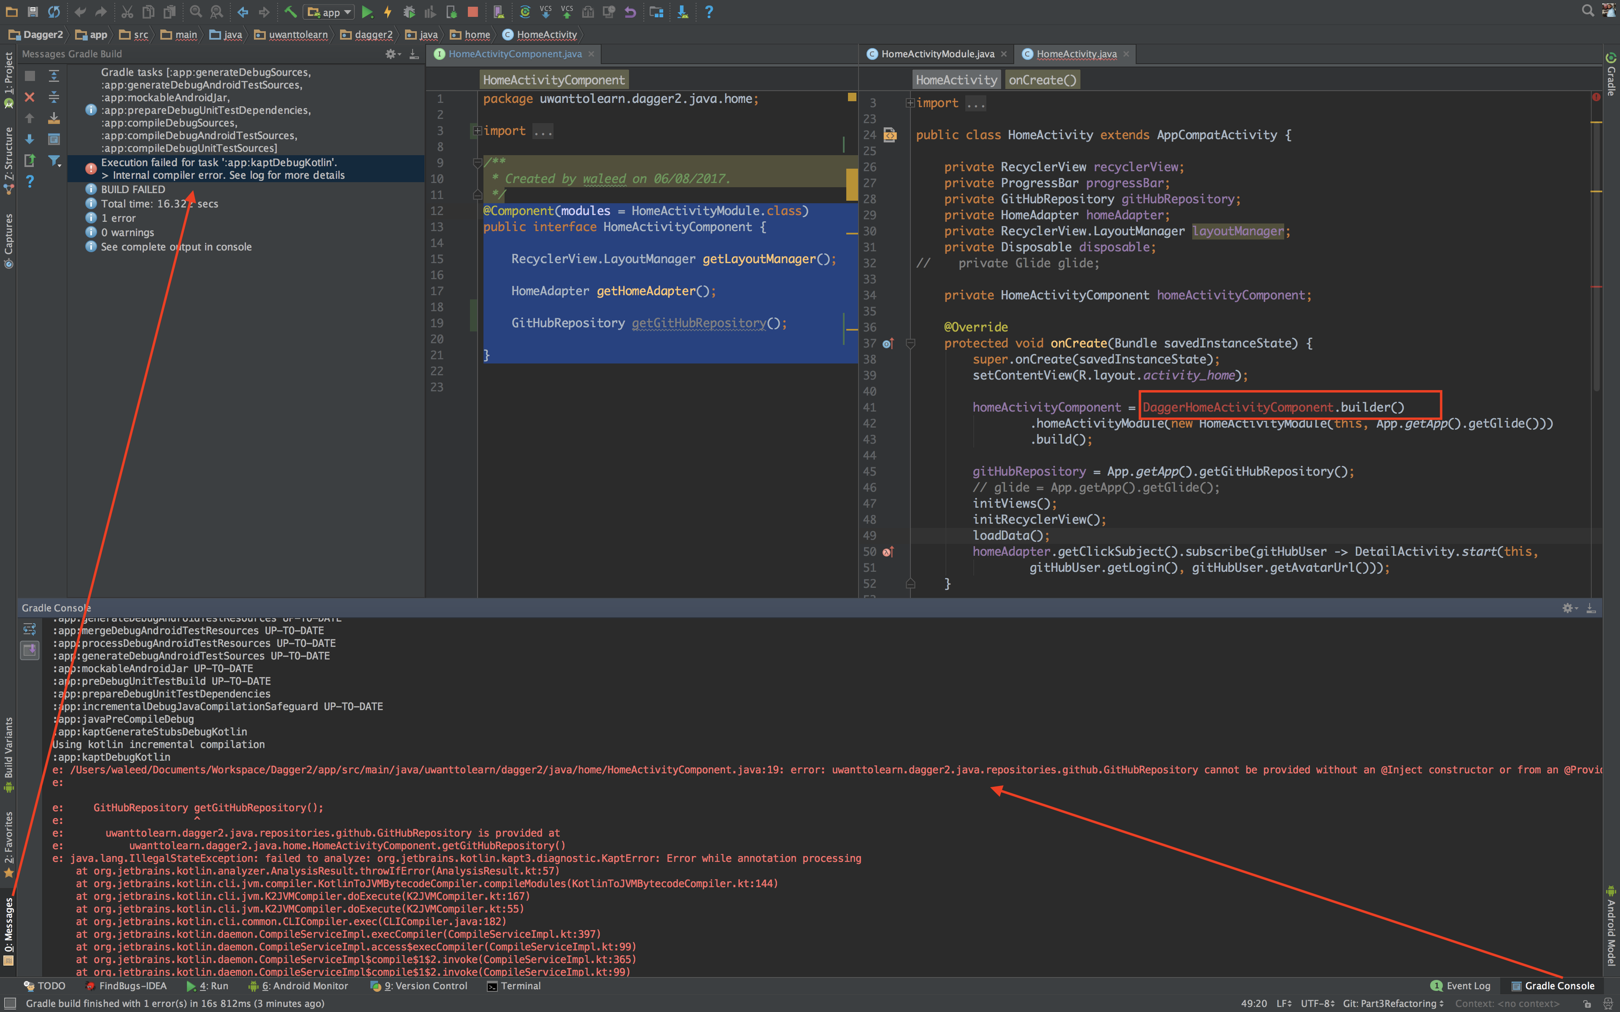Open the Git branch Part3Refactoring selector
The height and width of the screenshot is (1012, 1620).
coord(1392,1003)
